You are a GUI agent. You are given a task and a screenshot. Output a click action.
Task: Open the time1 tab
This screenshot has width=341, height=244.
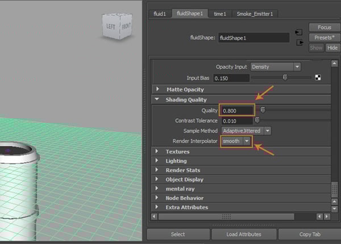click(220, 14)
